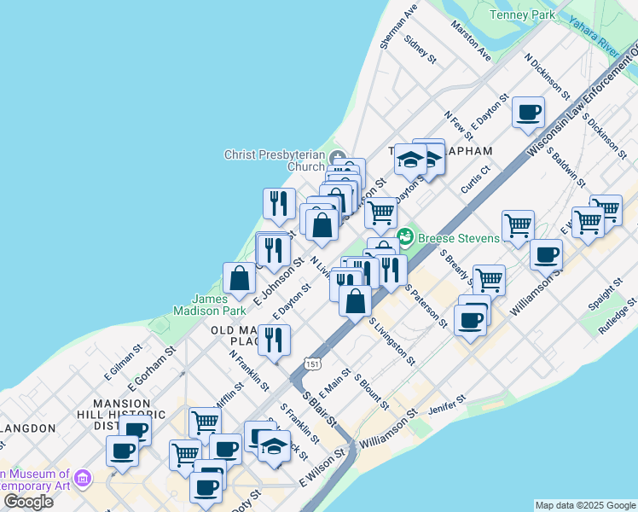Open the shopping bag marker above James Madison Park
The image size is (638, 512).
point(240,278)
